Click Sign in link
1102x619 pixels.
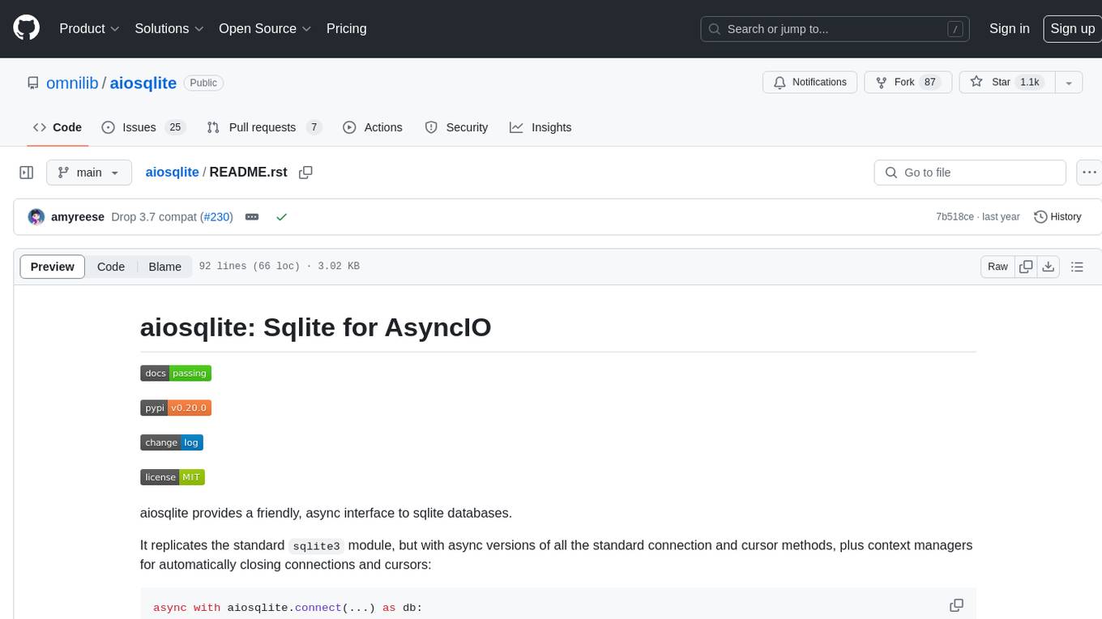tap(1009, 28)
